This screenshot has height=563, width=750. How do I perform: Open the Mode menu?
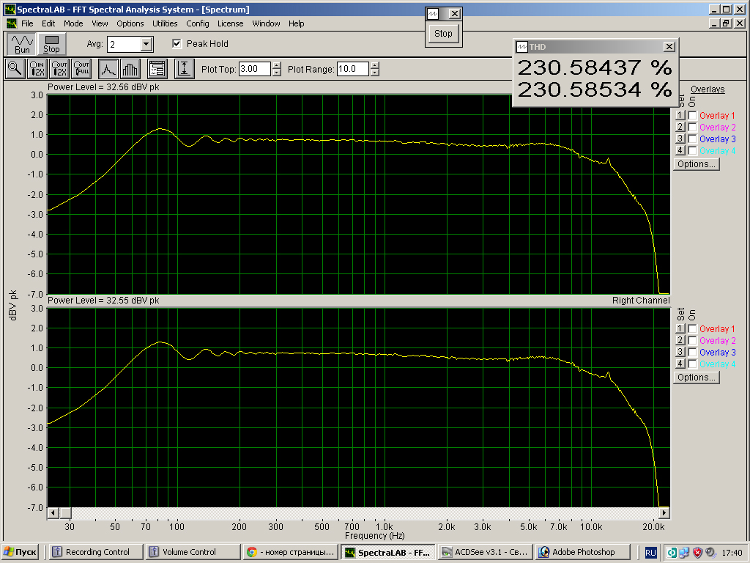tap(73, 23)
